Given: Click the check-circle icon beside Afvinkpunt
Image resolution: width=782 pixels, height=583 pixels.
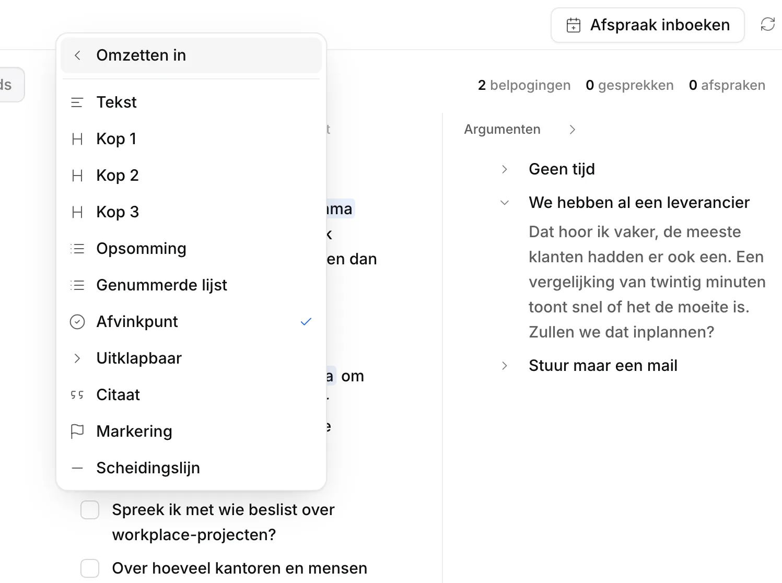Looking at the screenshot, I should (x=77, y=322).
